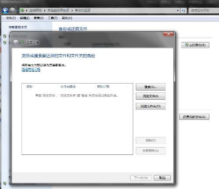Expand breadcrumb arrow after 所有控制面板项
Image resolution: width=219 pixels, height=189 pixels.
(72, 10)
